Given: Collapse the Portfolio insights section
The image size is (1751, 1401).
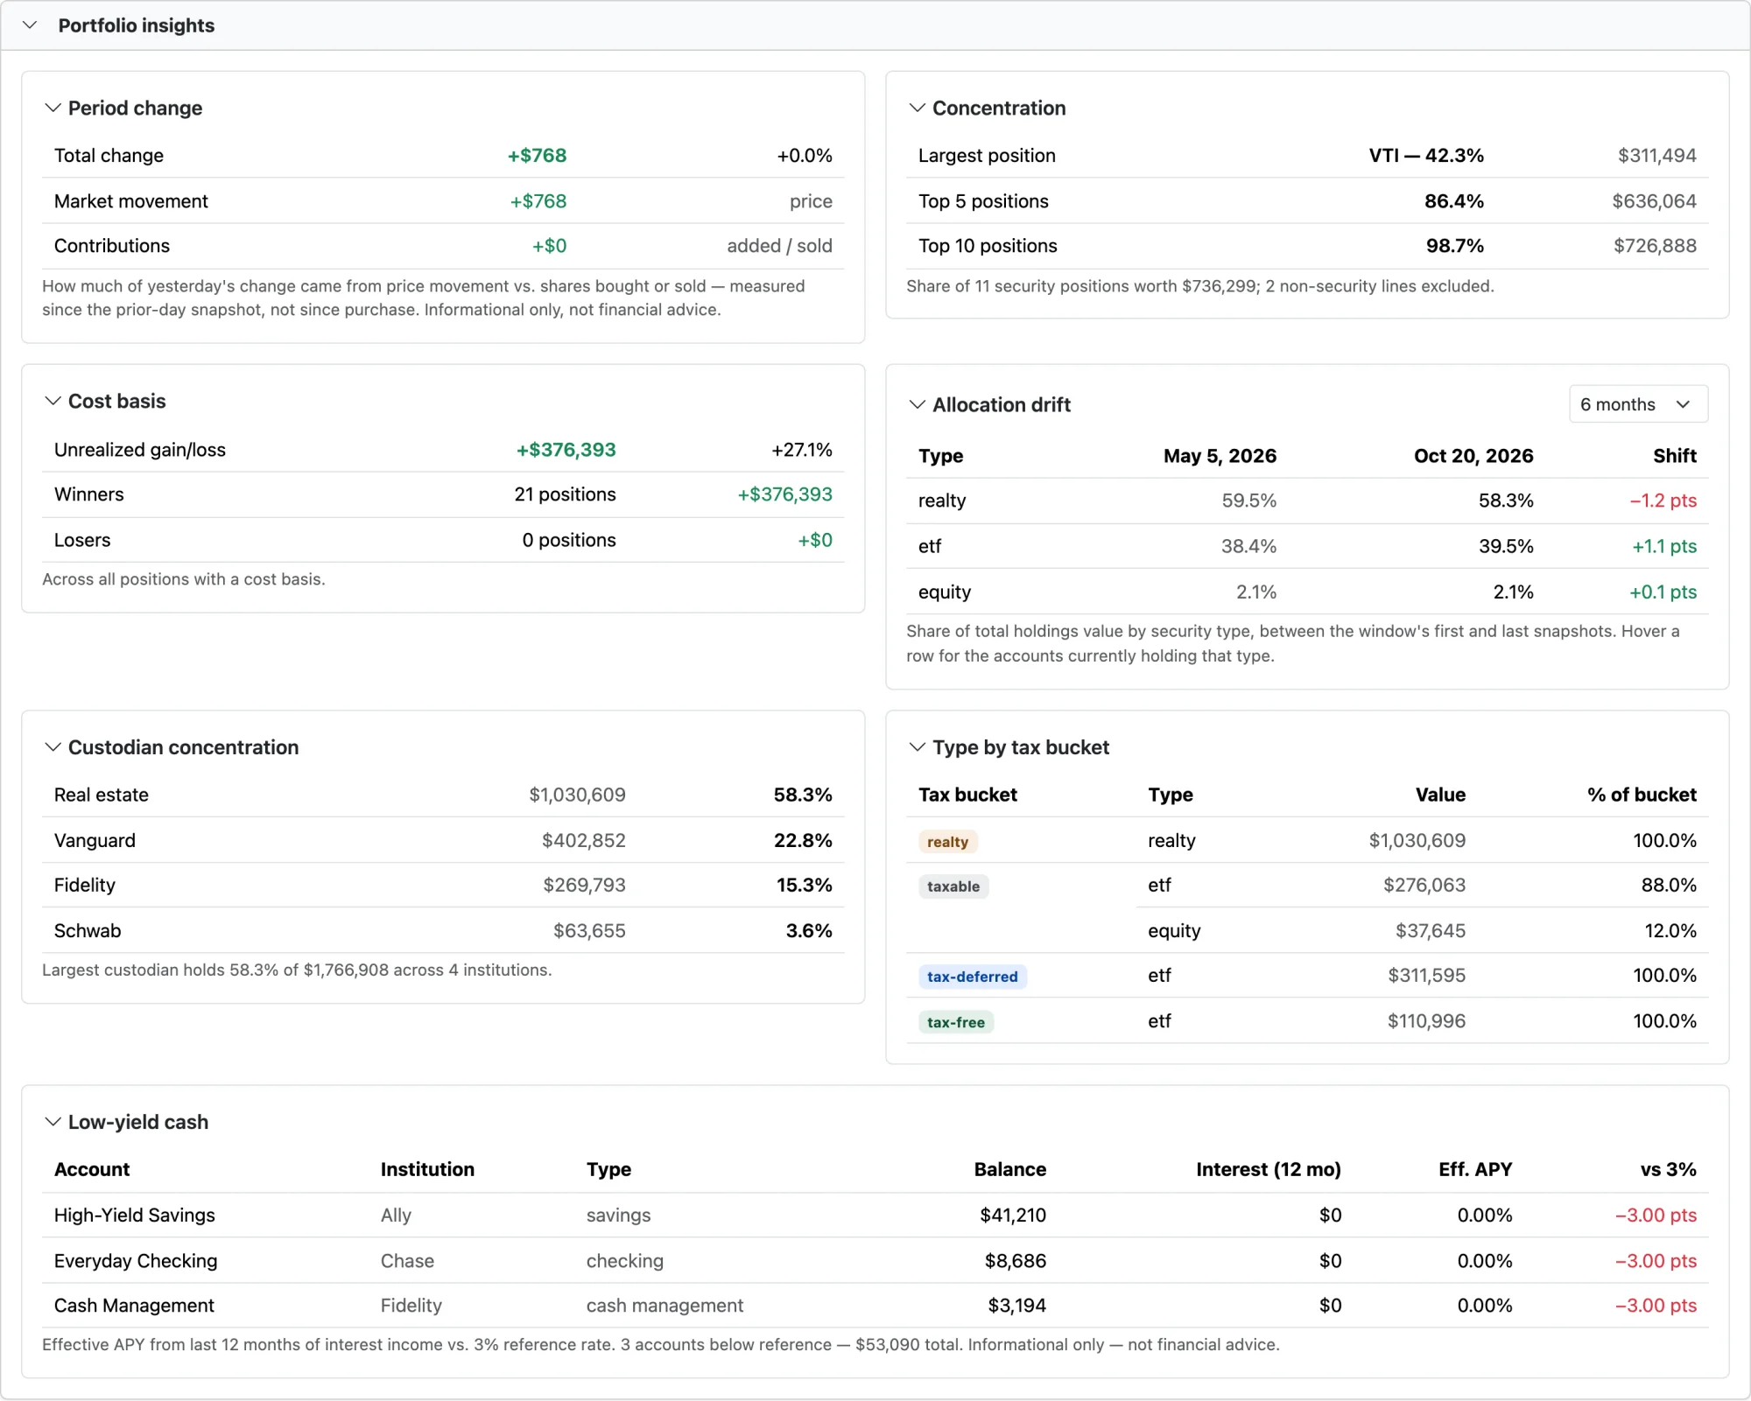Looking at the screenshot, I should click(30, 25).
